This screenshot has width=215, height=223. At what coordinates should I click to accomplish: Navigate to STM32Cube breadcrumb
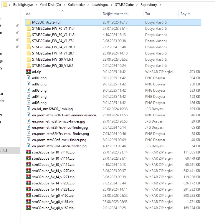[124, 5]
